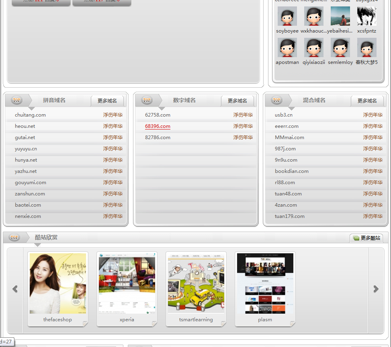
Task: Open the xperia site thumbnail
Action: [127, 283]
